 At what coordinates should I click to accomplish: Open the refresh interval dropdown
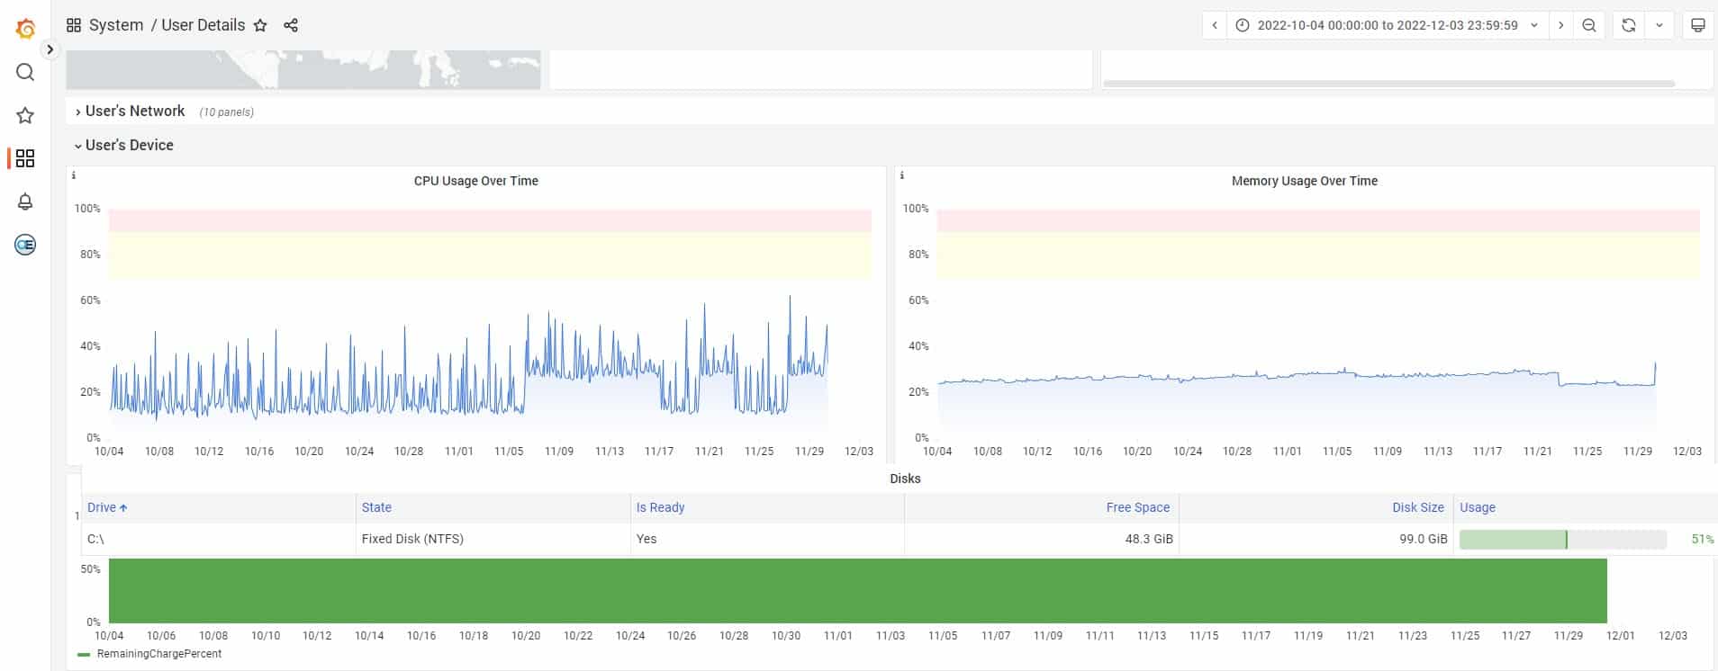click(1659, 25)
